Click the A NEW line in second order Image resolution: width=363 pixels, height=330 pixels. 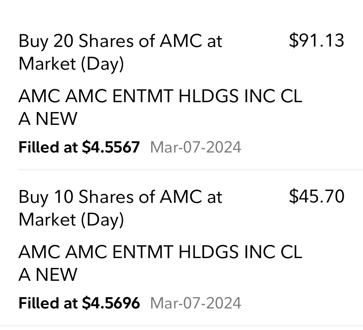[x=48, y=274]
